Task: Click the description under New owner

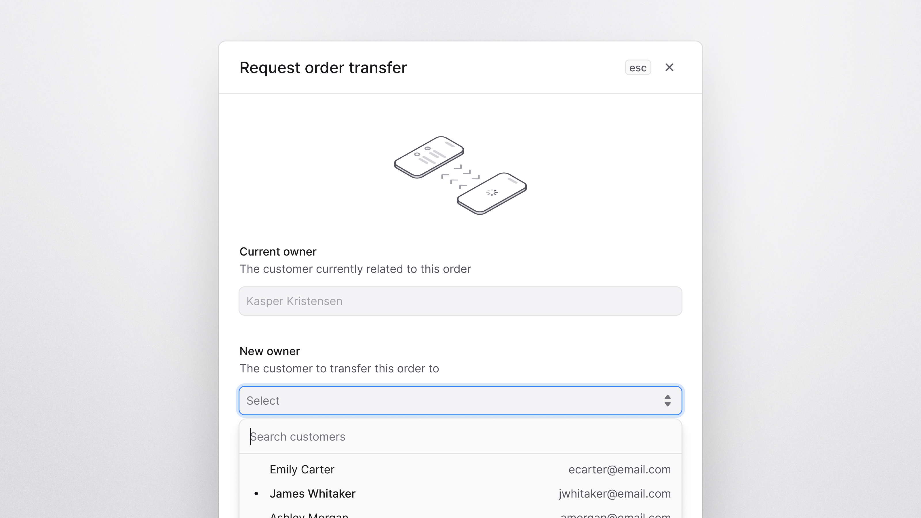Action: pyautogui.click(x=339, y=368)
